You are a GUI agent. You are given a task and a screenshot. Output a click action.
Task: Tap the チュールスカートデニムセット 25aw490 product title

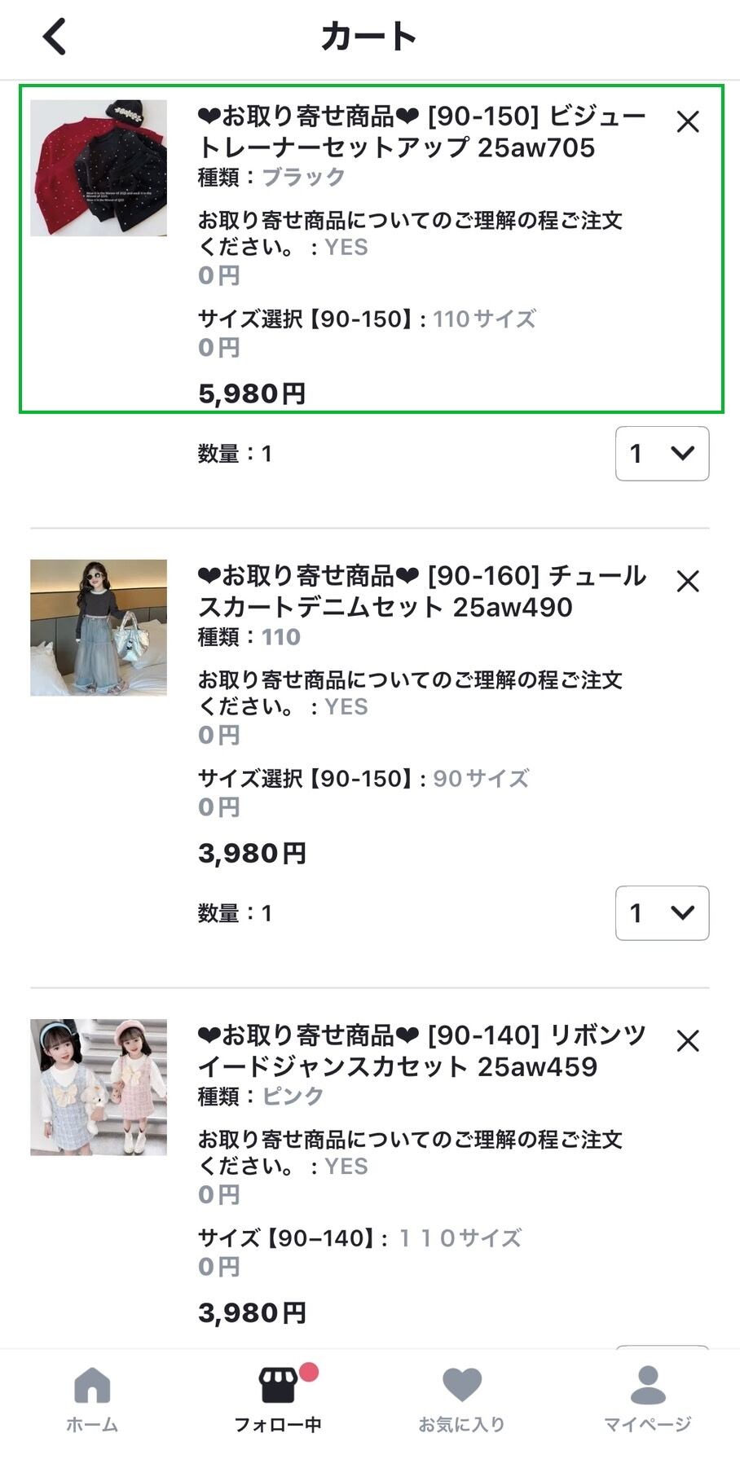click(421, 591)
